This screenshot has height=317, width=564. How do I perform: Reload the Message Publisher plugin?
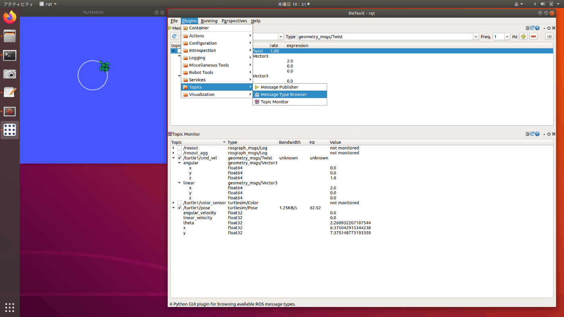pyautogui.click(x=533, y=28)
